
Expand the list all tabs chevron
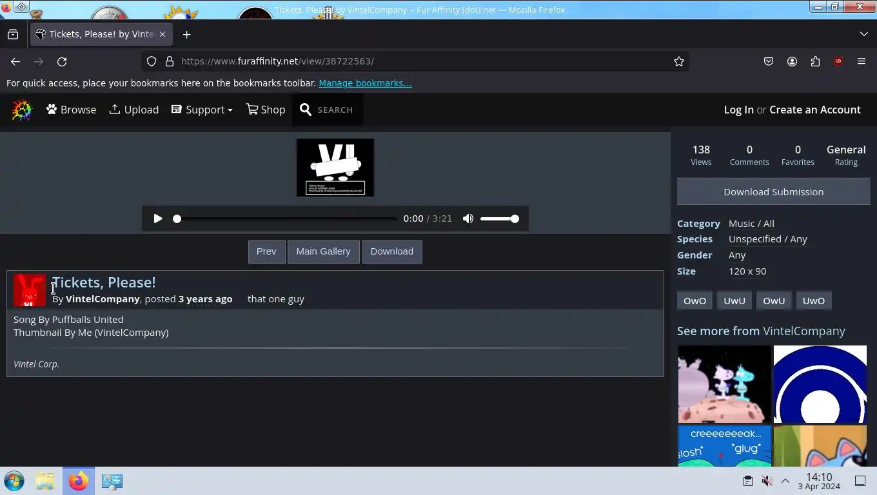click(864, 34)
